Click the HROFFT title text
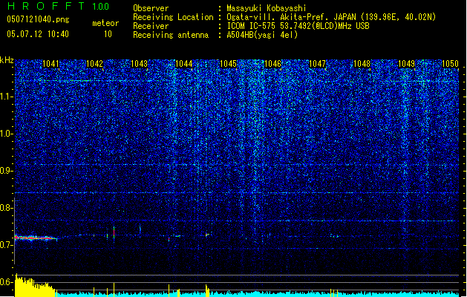 click(x=47, y=6)
